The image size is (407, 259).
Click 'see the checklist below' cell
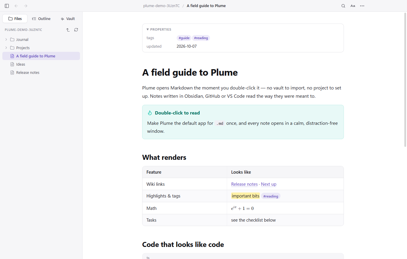tap(285, 220)
